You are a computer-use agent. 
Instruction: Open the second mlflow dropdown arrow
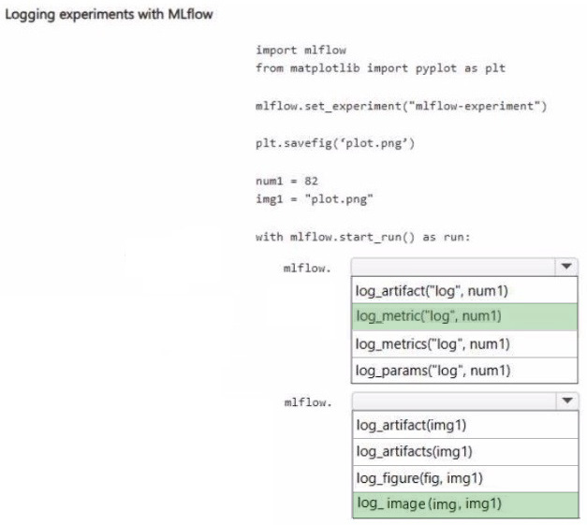click(x=566, y=401)
